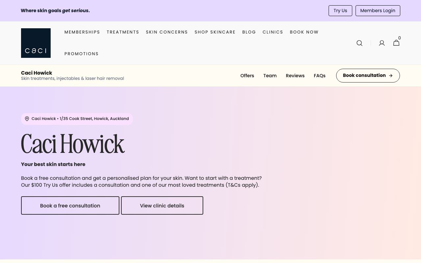Click the cart count badge '0'
Screen dimensions: 421x263
(400, 38)
